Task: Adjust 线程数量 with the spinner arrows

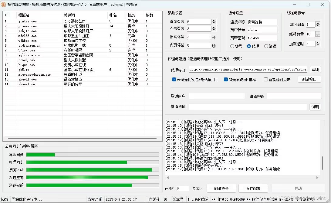Action: (x=318, y=34)
